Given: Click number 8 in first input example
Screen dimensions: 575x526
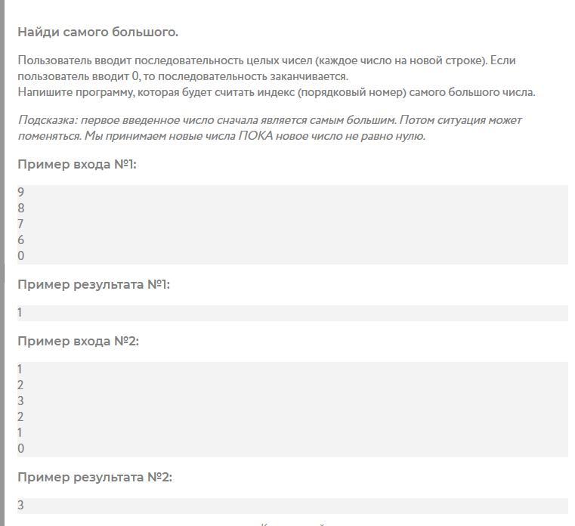Looking at the screenshot, I should point(21,208).
